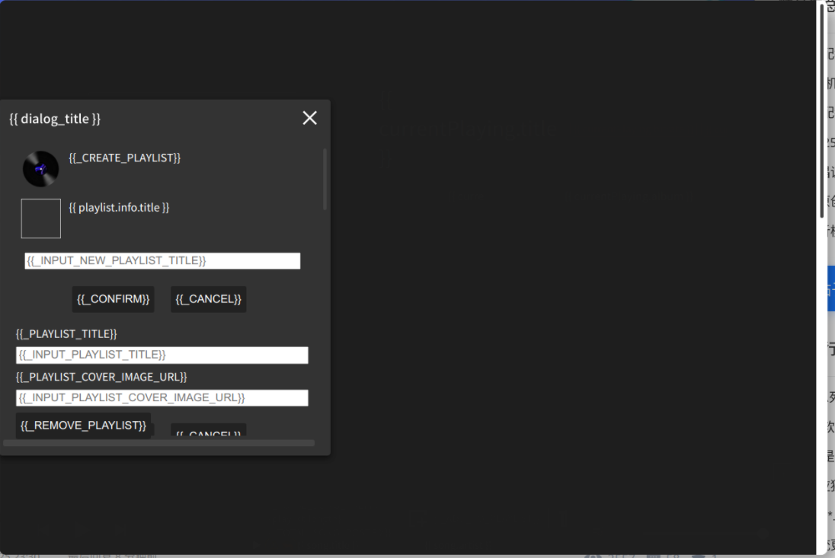
Task: Click {{_CANCEL}} next to {{_CONFIRM}}
Action: coord(208,299)
